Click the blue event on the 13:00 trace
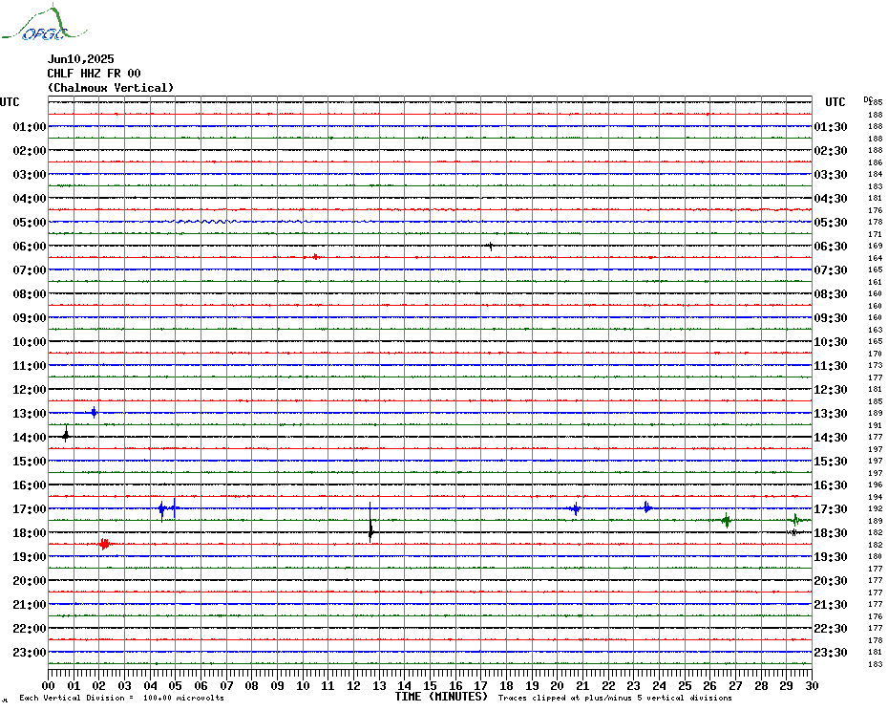The height and width of the screenshot is (711, 888). pyautogui.click(x=94, y=413)
